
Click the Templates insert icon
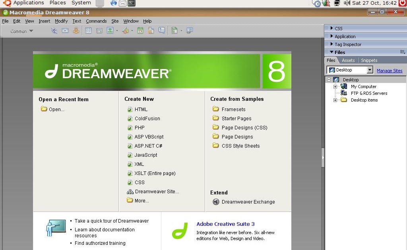click(174, 30)
